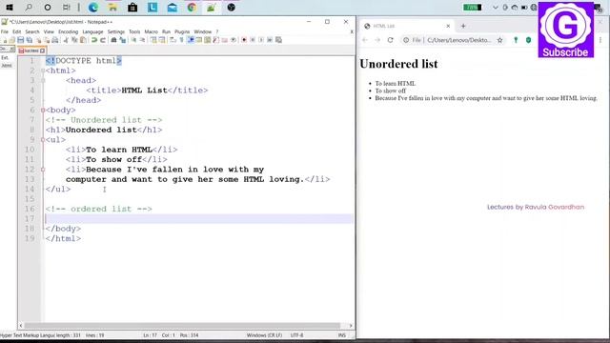The width and height of the screenshot is (610, 343).
Task: Open Chrome's three-dot menu
Action: coord(600,40)
